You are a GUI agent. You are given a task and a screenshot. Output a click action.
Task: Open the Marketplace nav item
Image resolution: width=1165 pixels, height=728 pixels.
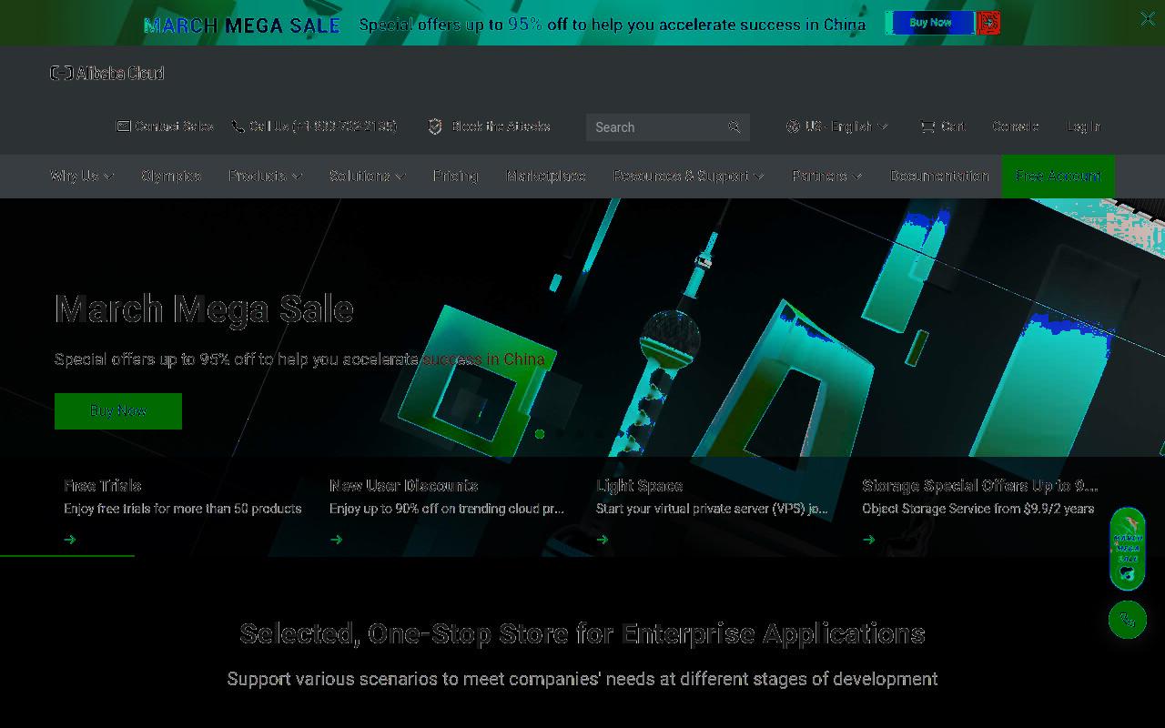tap(546, 176)
